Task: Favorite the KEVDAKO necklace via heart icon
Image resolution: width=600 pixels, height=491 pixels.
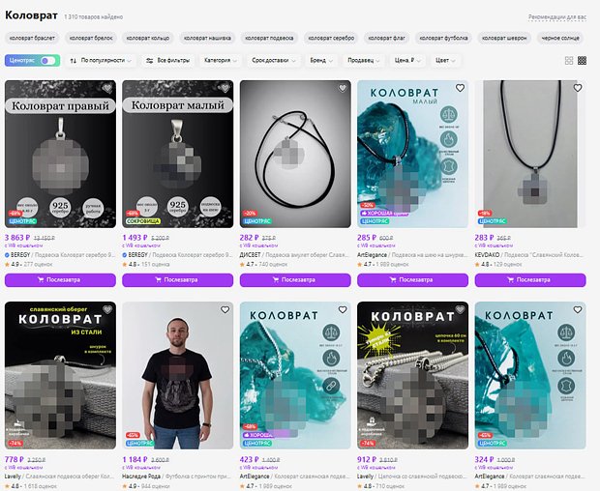Action: (x=578, y=88)
